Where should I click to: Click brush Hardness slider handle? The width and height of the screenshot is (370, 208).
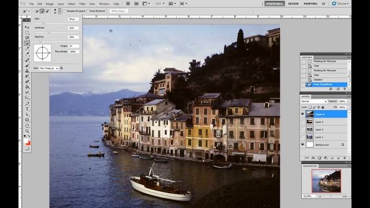point(49,32)
